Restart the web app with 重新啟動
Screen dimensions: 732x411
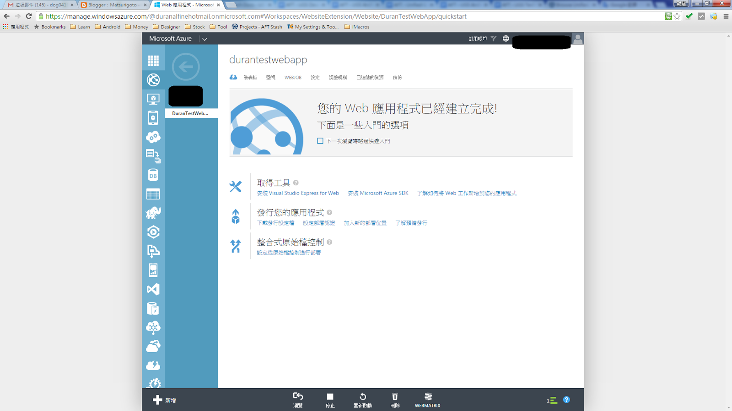click(x=363, y=400)
